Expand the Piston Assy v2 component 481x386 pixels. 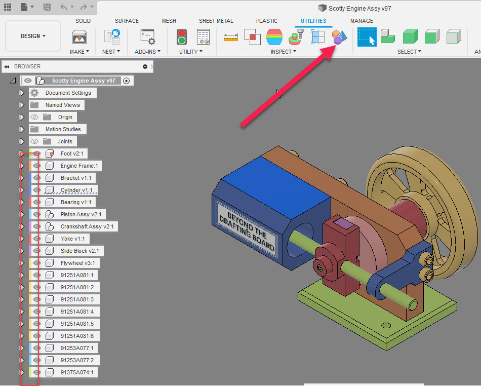point(21,214)
